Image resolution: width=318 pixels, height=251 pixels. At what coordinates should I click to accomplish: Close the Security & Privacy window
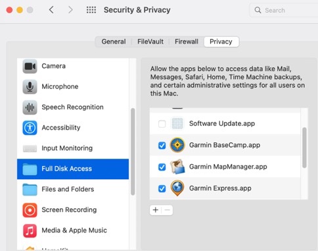click(x=9, y=10)
